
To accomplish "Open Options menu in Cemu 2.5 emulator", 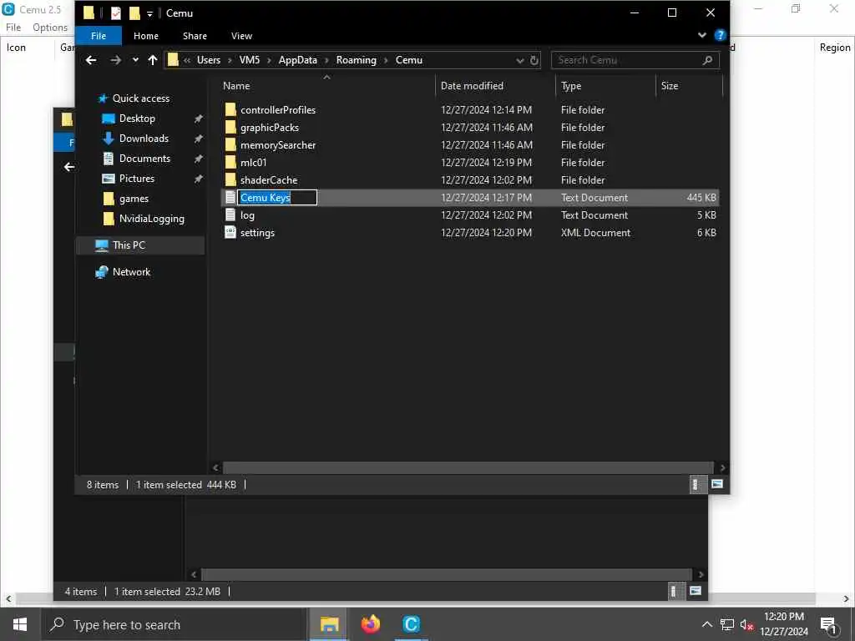I will point(50,28).
